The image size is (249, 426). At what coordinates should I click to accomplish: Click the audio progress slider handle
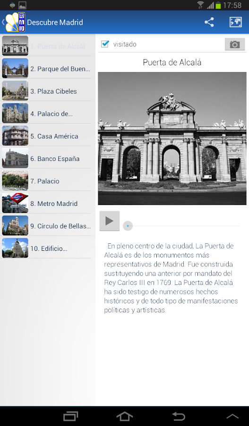click(x=128, y=226)
